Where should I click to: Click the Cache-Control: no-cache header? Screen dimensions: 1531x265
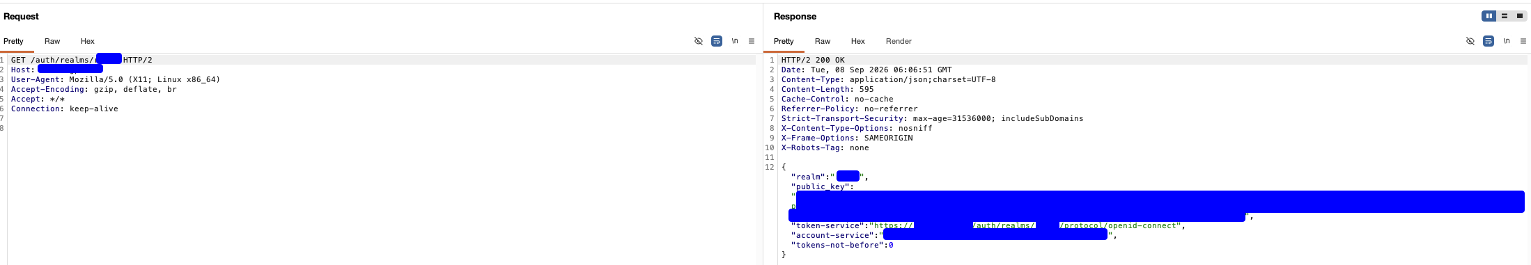[x=837, y=99]
